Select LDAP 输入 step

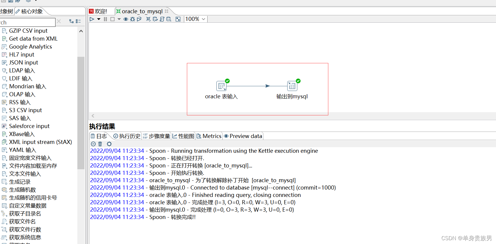22,70
